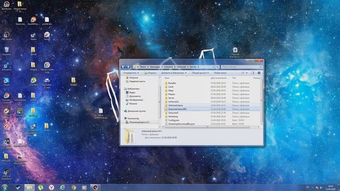
Task: Sort by the Имя column header
Action: [167, 78]
